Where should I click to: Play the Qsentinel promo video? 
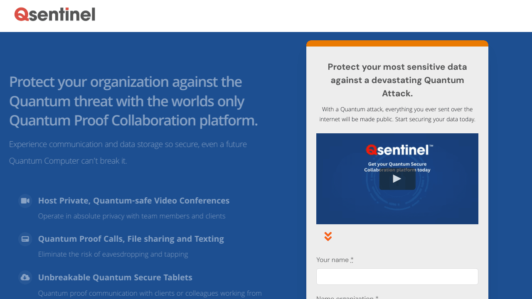click(397, 179)
